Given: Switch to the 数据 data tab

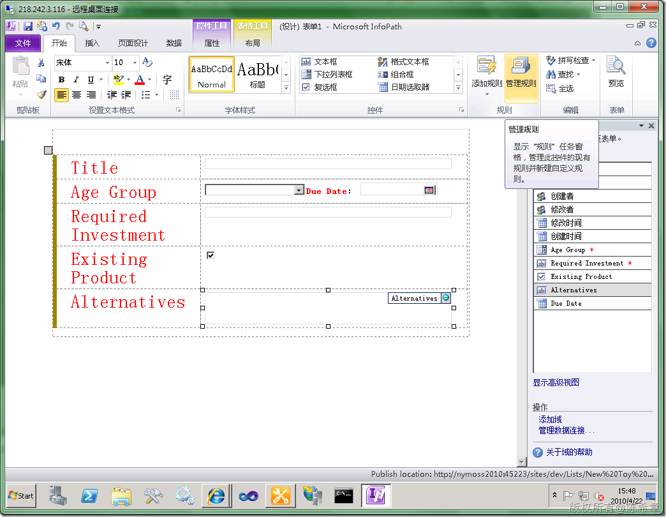Looking at the screenshot, I should coord(174,43).
